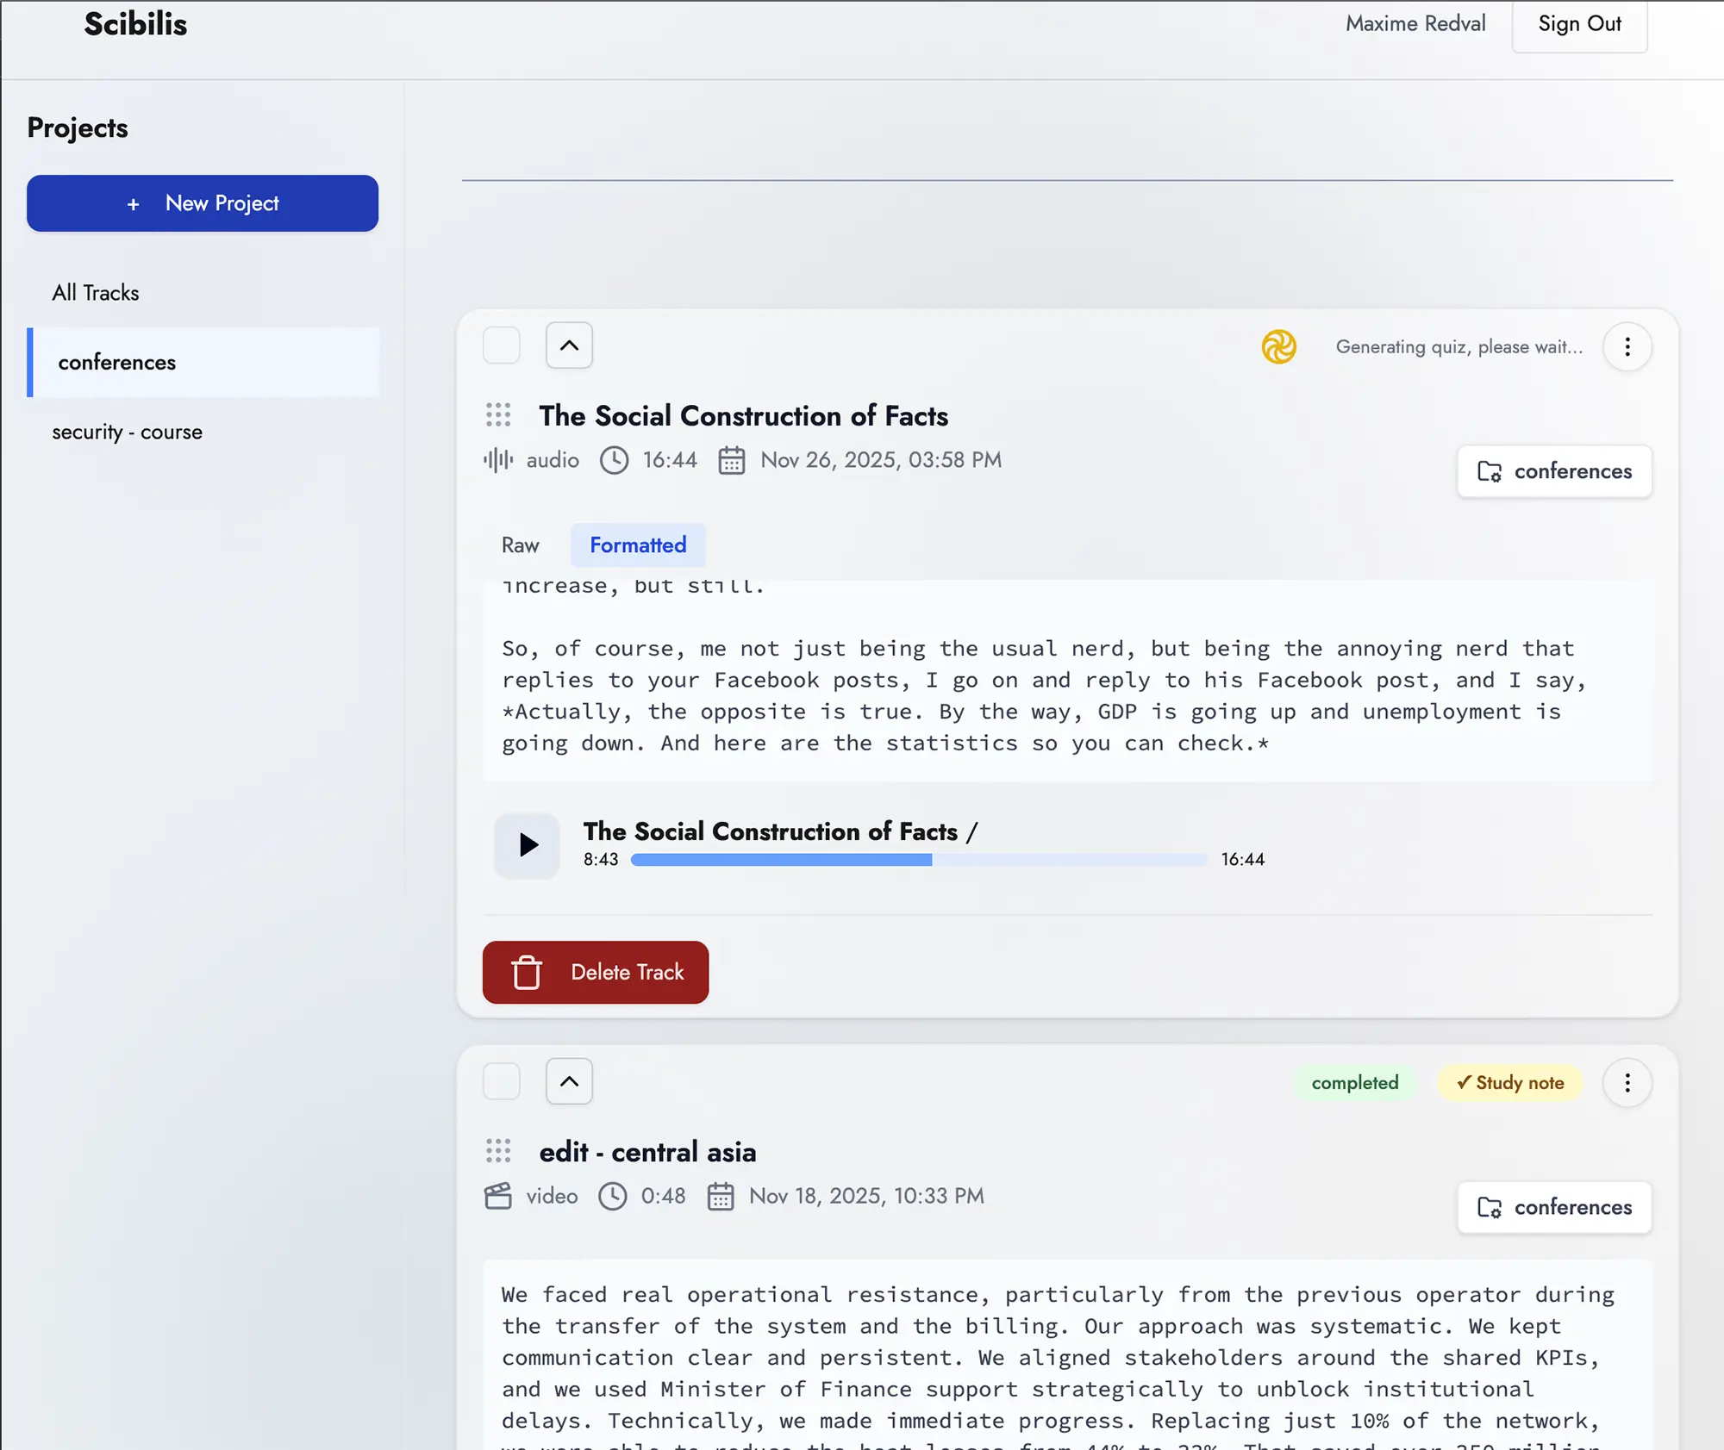Switch to the Raw transcript tab
1724x1450 pixels.
(x=520, y=545)
